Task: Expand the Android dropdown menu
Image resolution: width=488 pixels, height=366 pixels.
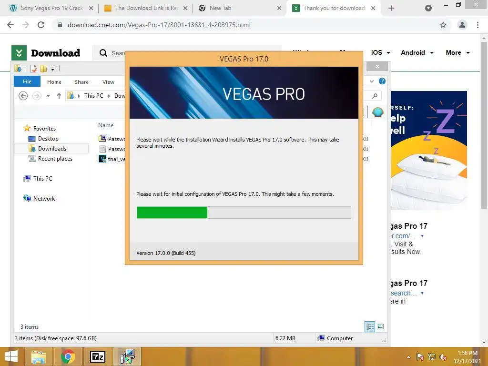Action: pyautogui.click(x=432, y=53)
